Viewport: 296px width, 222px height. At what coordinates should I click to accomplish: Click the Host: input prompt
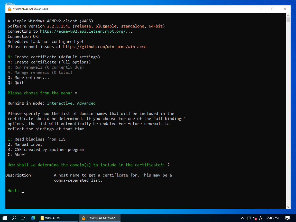[16, 191]
